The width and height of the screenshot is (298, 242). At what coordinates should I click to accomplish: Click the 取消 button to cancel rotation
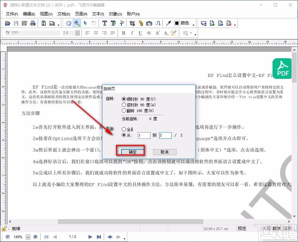coord(165,152)
